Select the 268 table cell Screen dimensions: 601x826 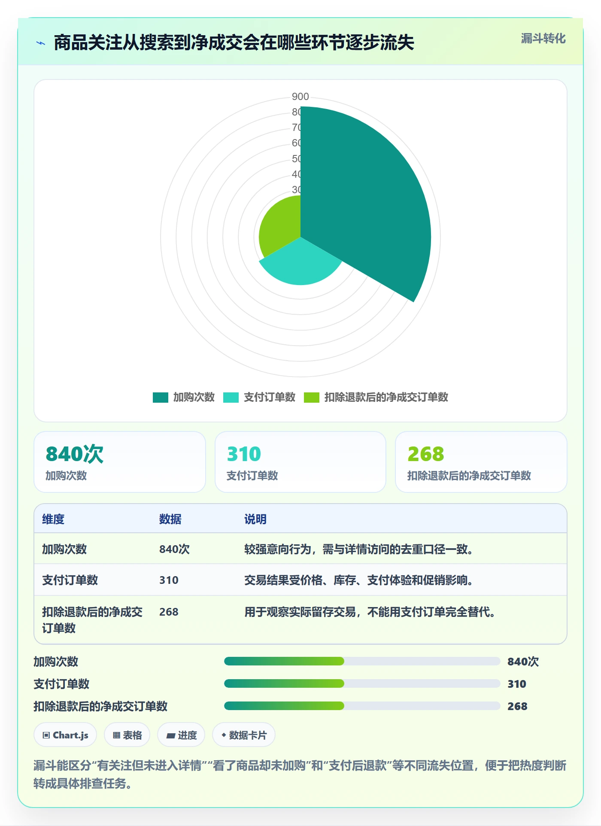coord(169,612)
